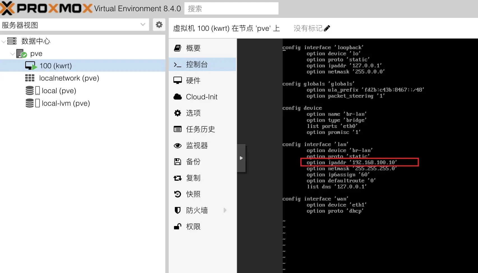Open the Cloud-Init tab

[x=202, y=97]
